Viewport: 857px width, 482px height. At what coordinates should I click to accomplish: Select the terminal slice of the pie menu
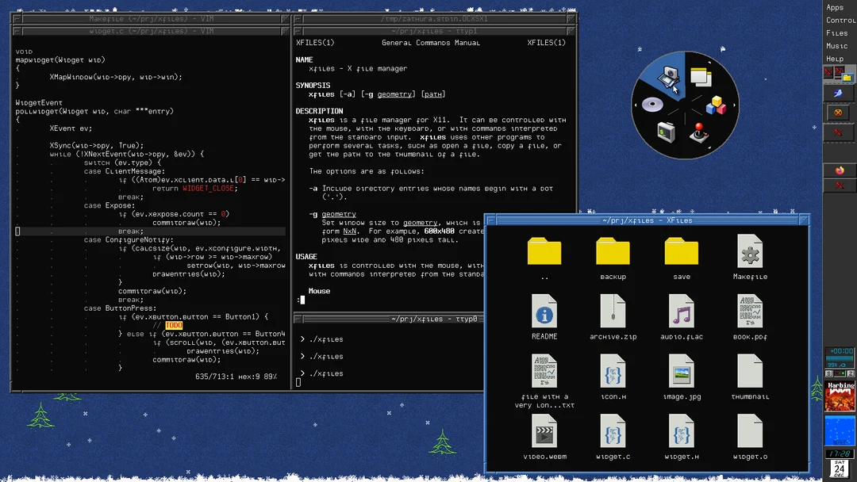click(665, 132)
